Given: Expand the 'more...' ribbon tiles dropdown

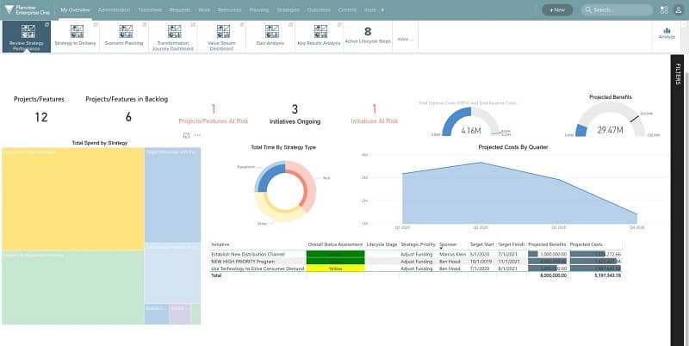Looking at the screenshot, I should tap(405, 39).
